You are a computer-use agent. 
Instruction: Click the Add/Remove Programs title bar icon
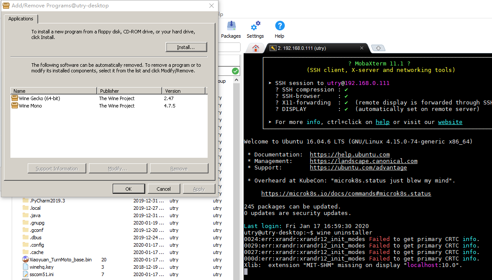(6, 6)
